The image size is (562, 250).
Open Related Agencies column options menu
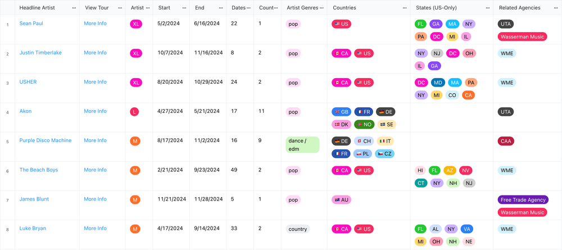556,7
